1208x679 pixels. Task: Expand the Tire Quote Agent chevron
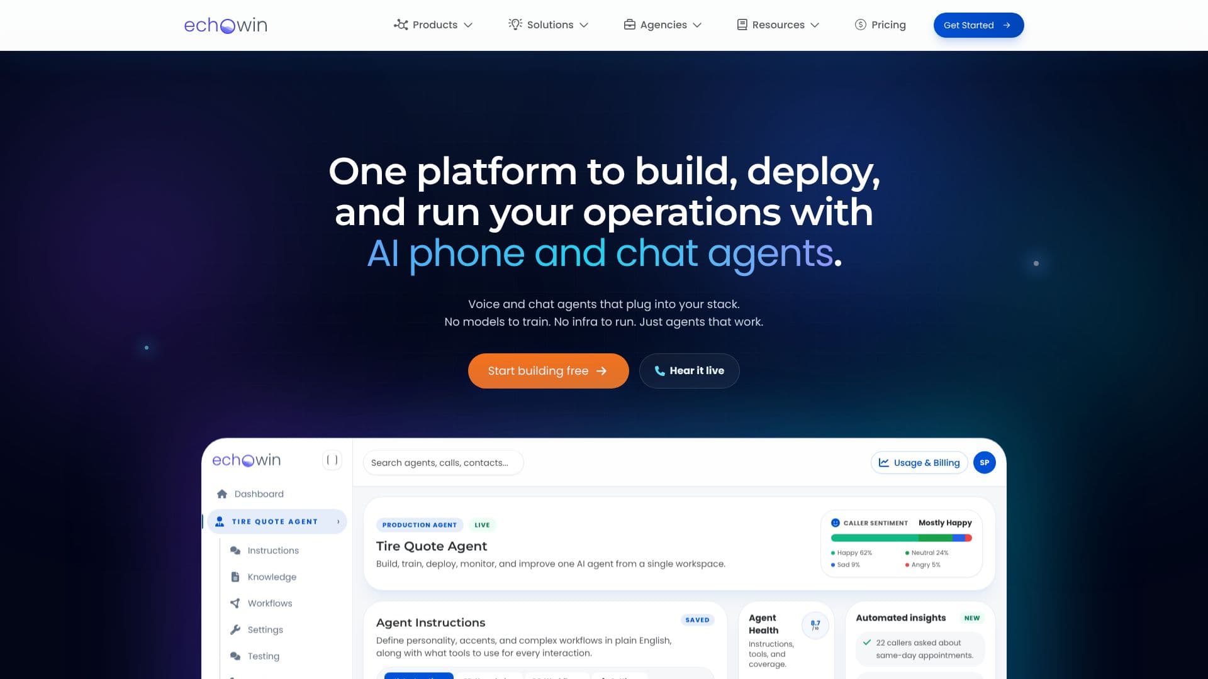click(338, 522)
